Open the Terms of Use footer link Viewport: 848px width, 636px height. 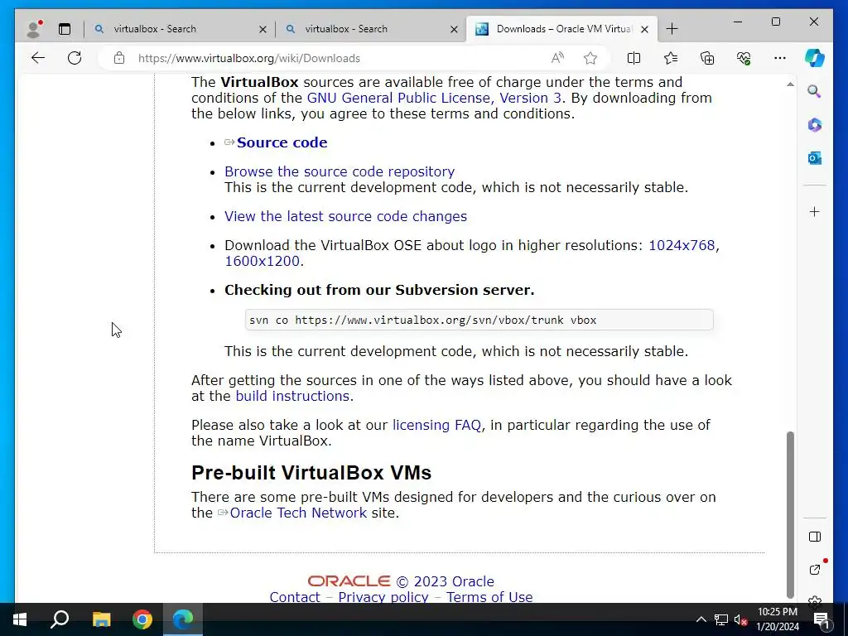[489, 597]
